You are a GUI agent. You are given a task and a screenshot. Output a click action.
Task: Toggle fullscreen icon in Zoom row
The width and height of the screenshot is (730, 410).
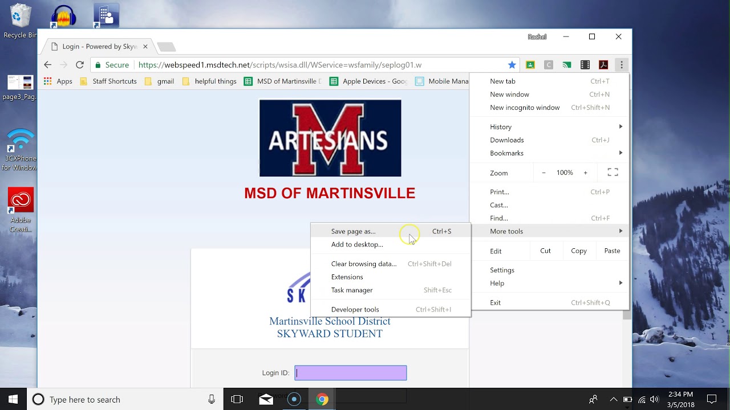click(x=613, y=173)
